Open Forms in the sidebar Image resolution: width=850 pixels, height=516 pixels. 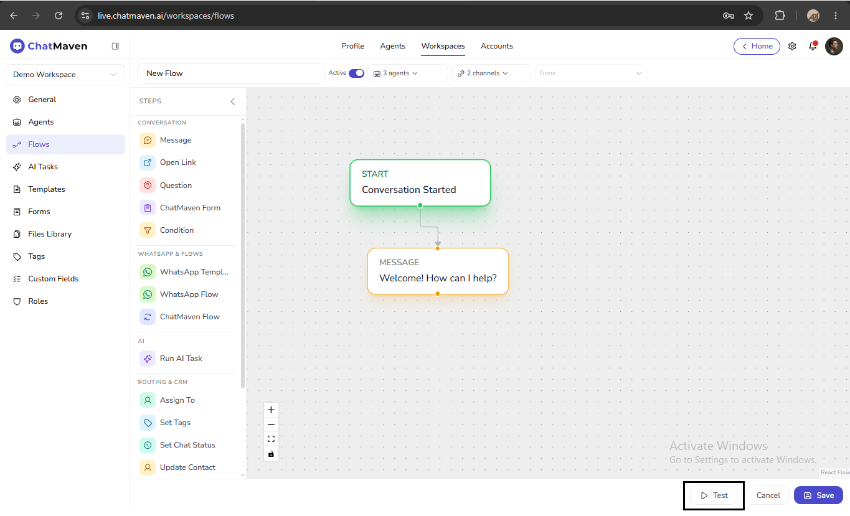coord(65,212)
